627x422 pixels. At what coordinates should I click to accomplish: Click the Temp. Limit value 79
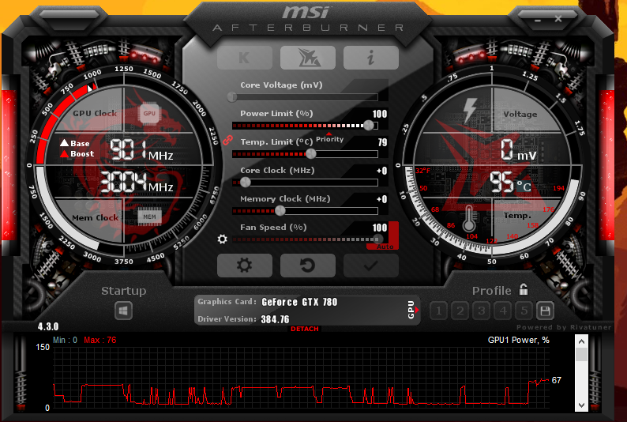tap(383, 142)
